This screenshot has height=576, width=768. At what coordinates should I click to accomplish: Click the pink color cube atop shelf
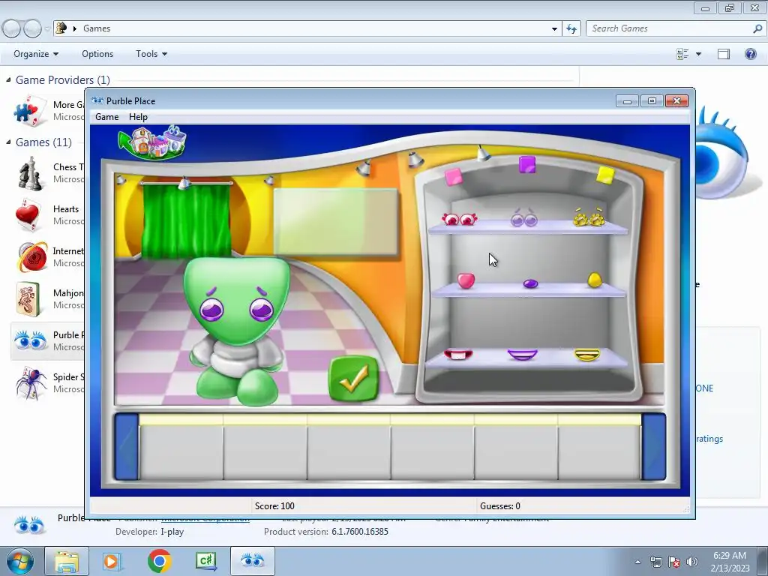pos(454,176)
